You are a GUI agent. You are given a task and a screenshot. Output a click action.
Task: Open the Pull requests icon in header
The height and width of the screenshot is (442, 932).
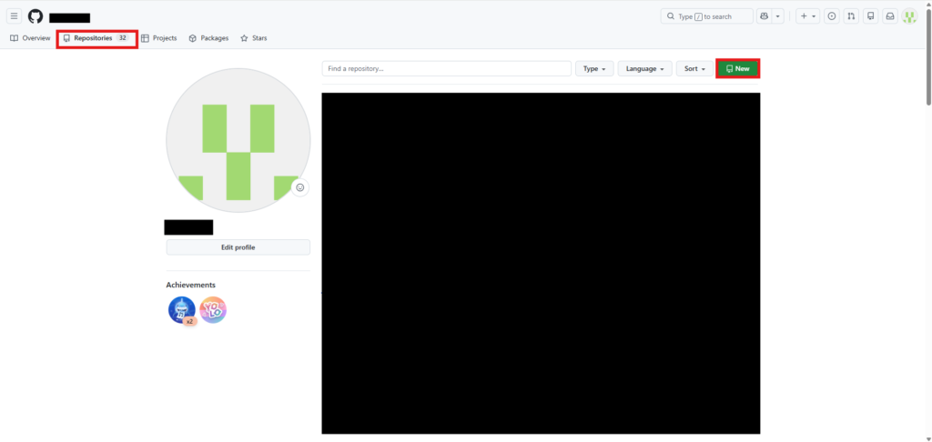coord(851,16)
